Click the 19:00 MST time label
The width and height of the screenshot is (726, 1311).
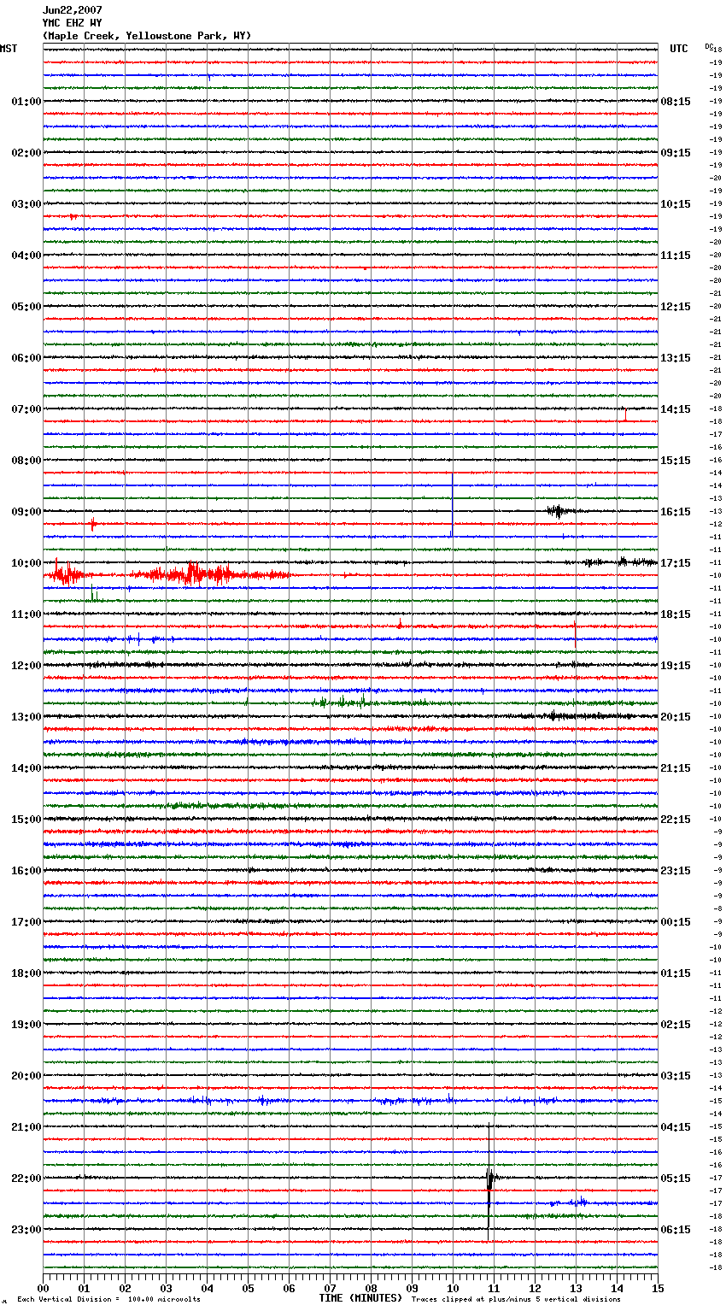coord(26,1025)
